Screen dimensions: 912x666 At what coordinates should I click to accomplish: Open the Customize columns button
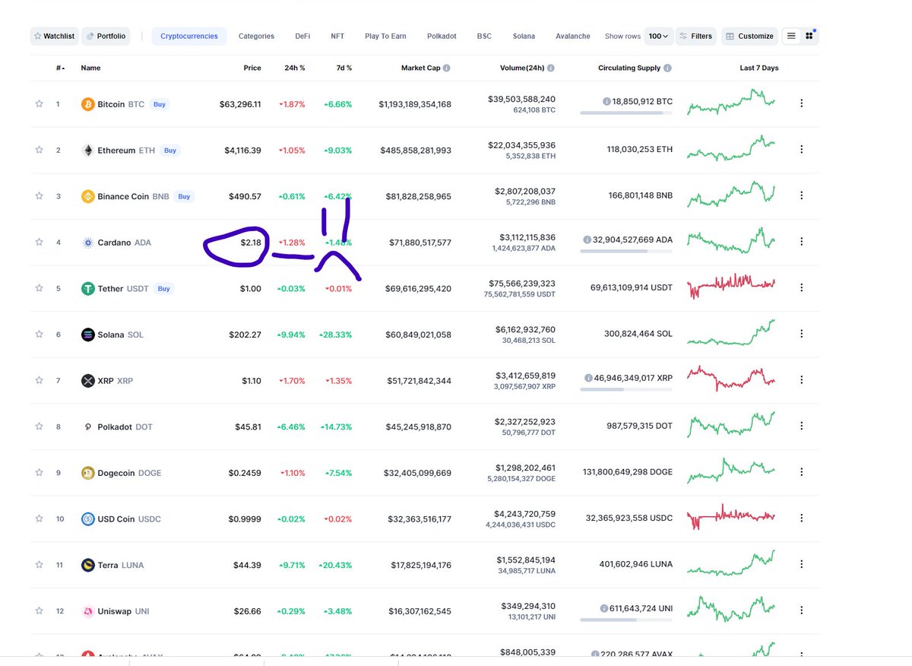coord(749,36)
